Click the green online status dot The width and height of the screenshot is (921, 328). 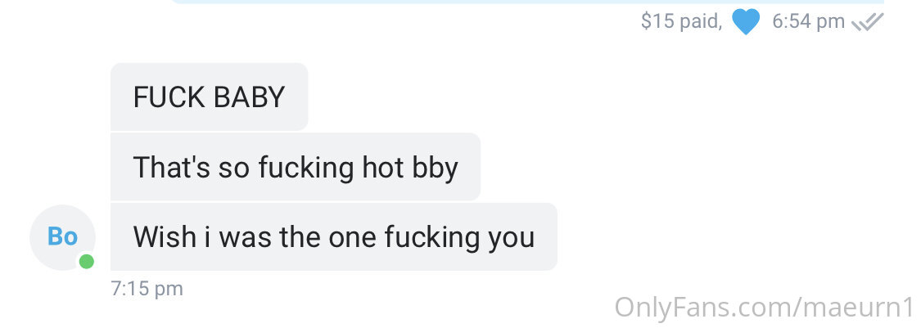(86, 262)
